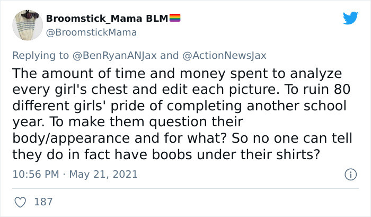This screenshot has width=371, height=217.
Task: Visit the @BroomstickMama handle
Action: click(x=92, y=32)
